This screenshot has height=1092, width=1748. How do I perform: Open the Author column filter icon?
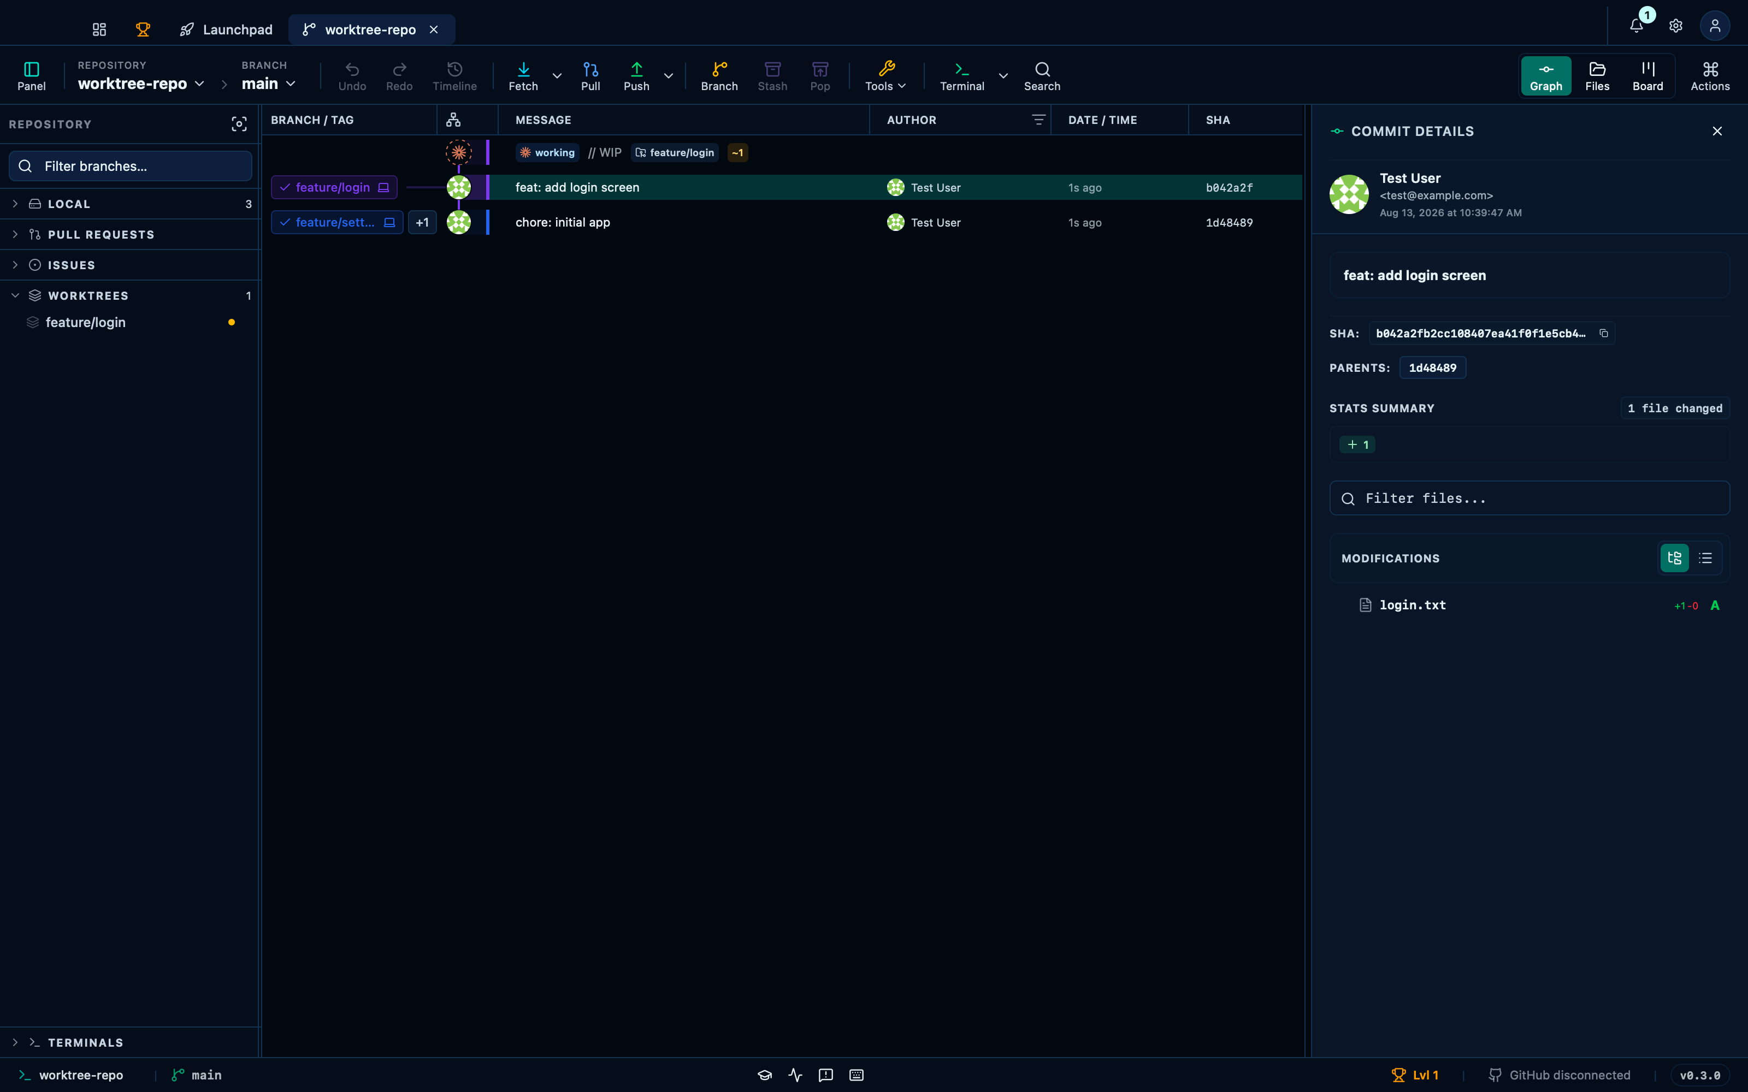point(1038,120)
